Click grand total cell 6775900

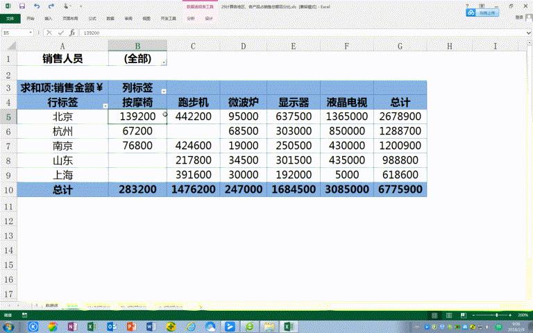pos(400,189)
